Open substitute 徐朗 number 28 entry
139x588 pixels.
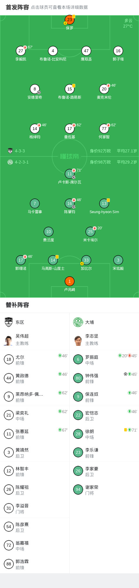tap(104, 434)
